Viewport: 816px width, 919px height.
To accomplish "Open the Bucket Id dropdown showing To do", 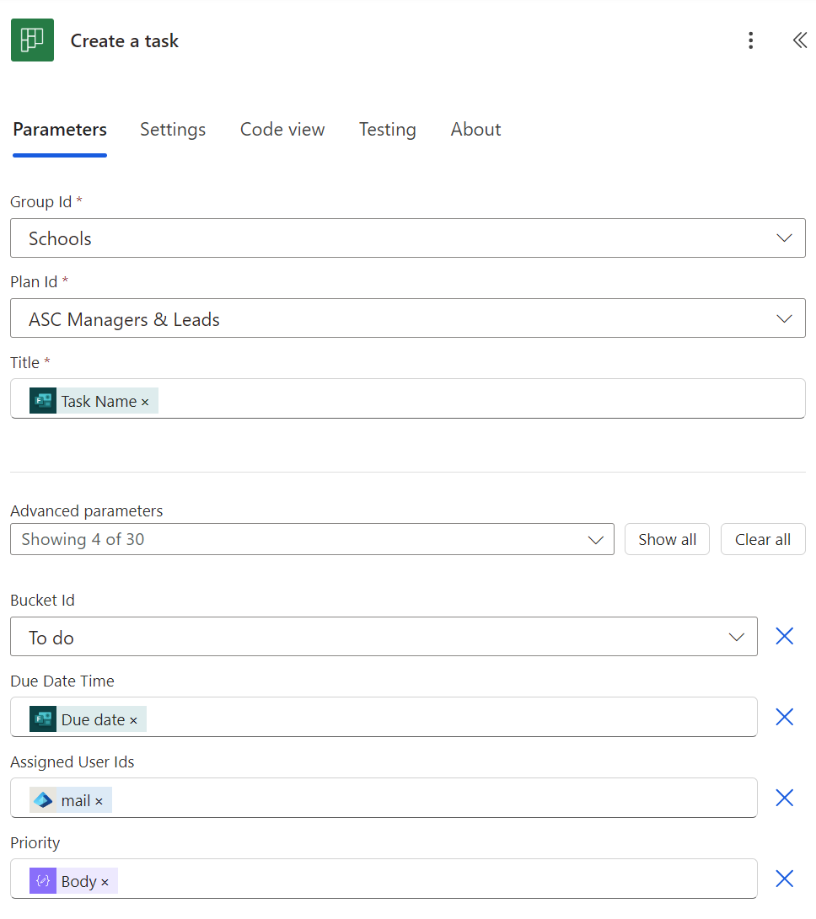I will click(x=736, y=637).
